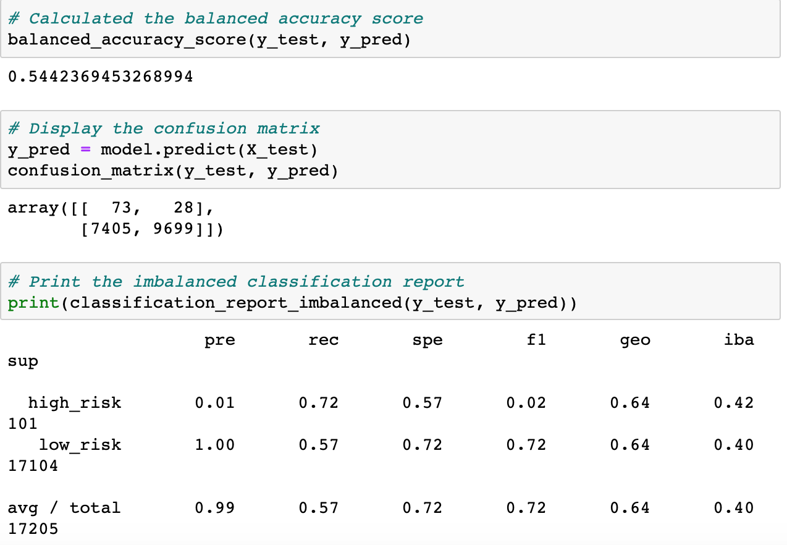Click the 'f1' column header in report
Screen dimensions: 787x545
pyautogui.click(x=536, y=339)
